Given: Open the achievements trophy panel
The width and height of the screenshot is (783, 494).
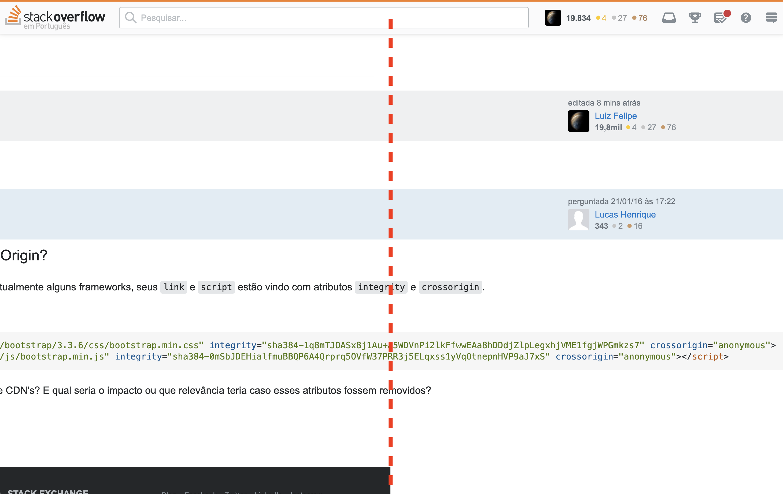Looking at the screenshot, I should pyautogui.click(x=694, y=18).
